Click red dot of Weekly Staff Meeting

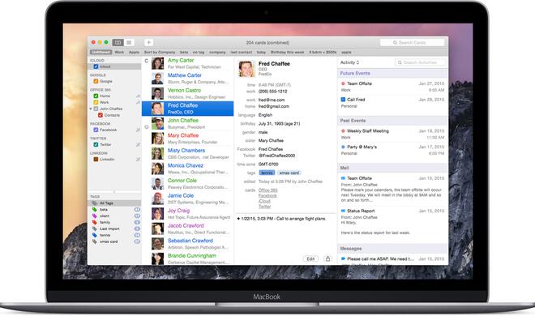(343, 131)
